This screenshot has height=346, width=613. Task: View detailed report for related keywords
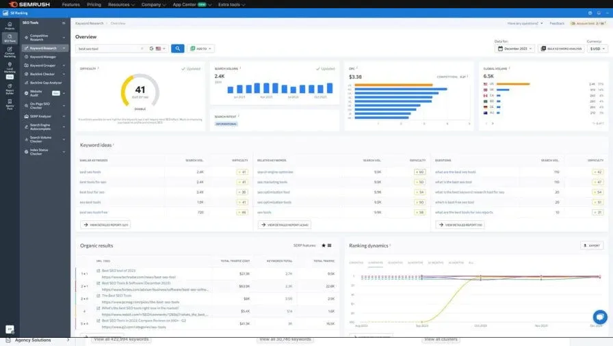284,225
